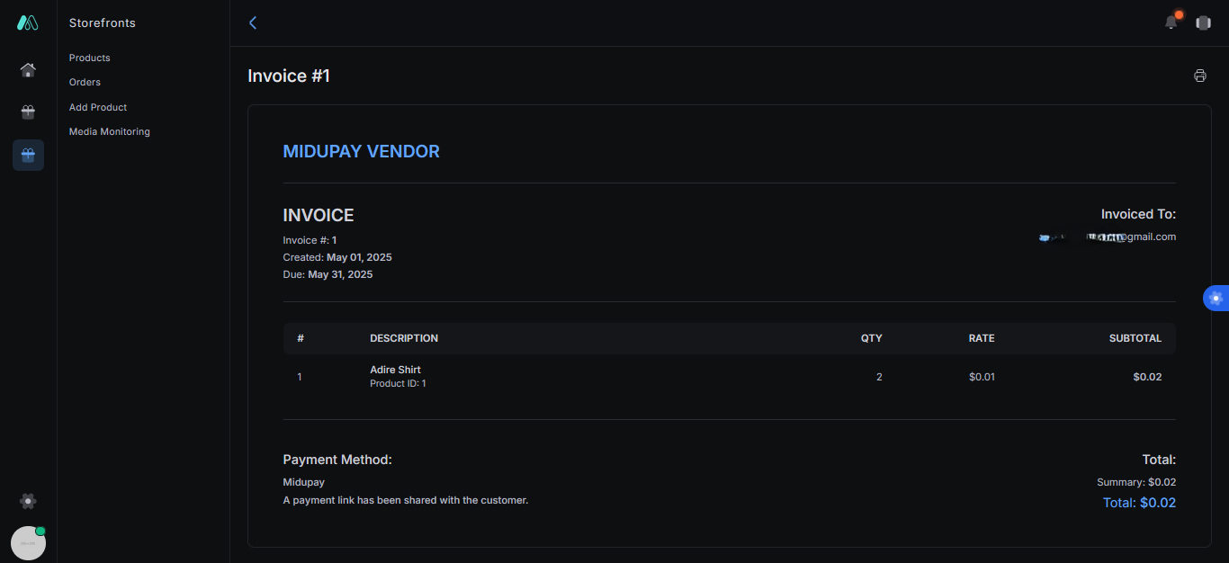Select Add Product menu item

pos(98,107)
